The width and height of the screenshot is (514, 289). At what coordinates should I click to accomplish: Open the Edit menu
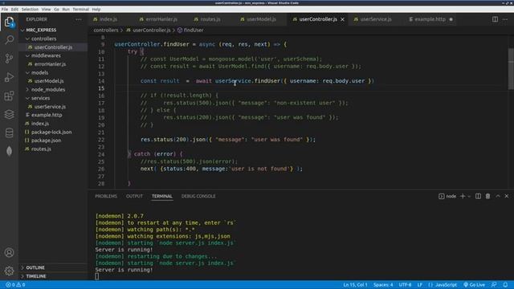[x=14, y=9]
